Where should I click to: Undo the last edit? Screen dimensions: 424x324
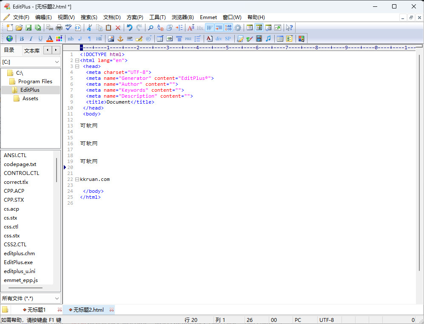[130, 28]
